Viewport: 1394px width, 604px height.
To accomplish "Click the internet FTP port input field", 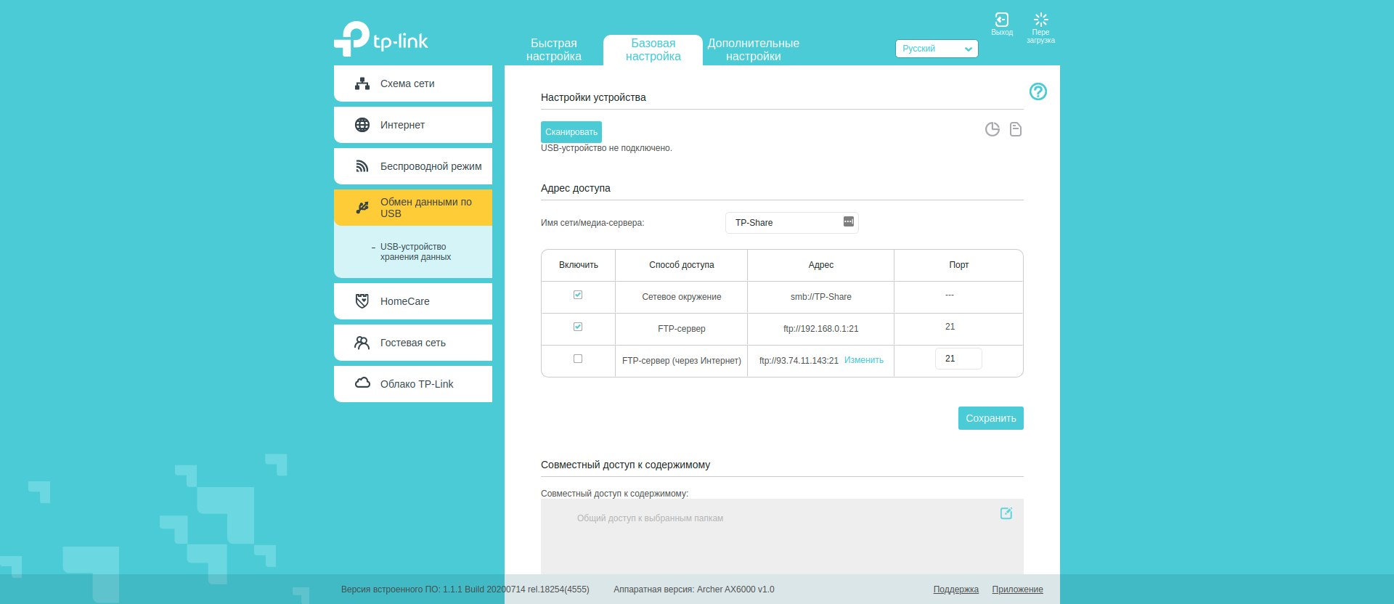I will point(958,359).
